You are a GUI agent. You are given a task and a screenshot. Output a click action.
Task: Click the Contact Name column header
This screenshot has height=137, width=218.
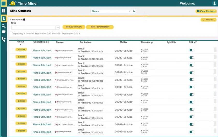point(41,42)
